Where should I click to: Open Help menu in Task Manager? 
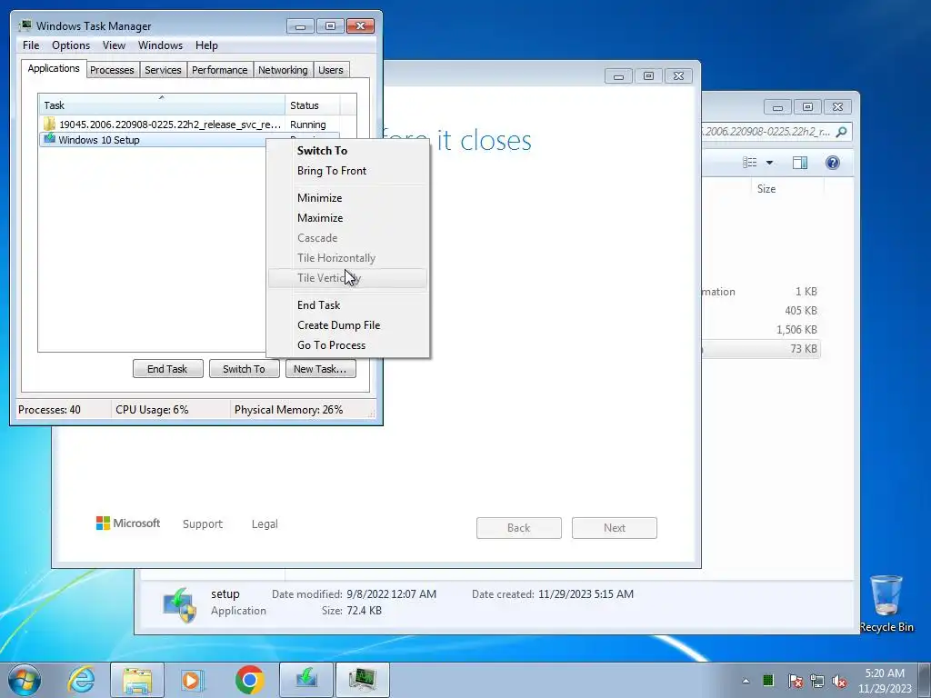tap(206, 45)
